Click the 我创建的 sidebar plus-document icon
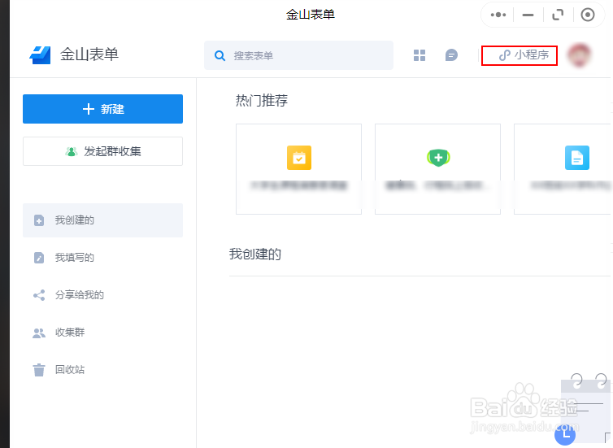Image resolution: width=613 pixels, height=448 pixels. [x=39, y=220]
